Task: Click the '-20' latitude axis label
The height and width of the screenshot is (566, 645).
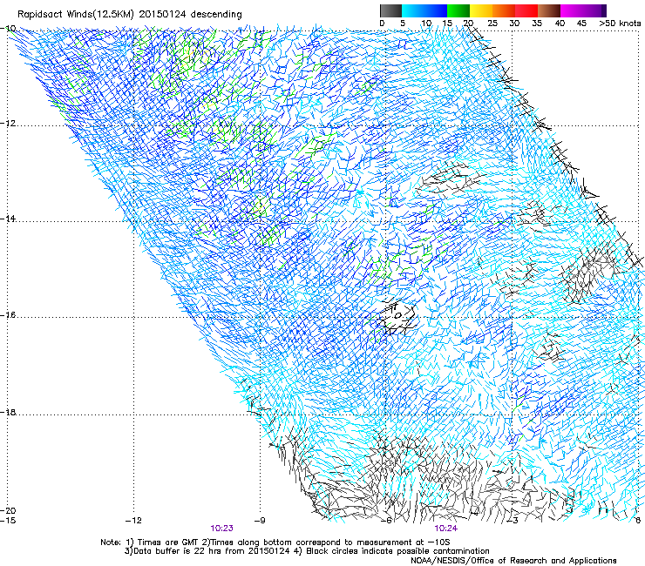Action: 8,510
